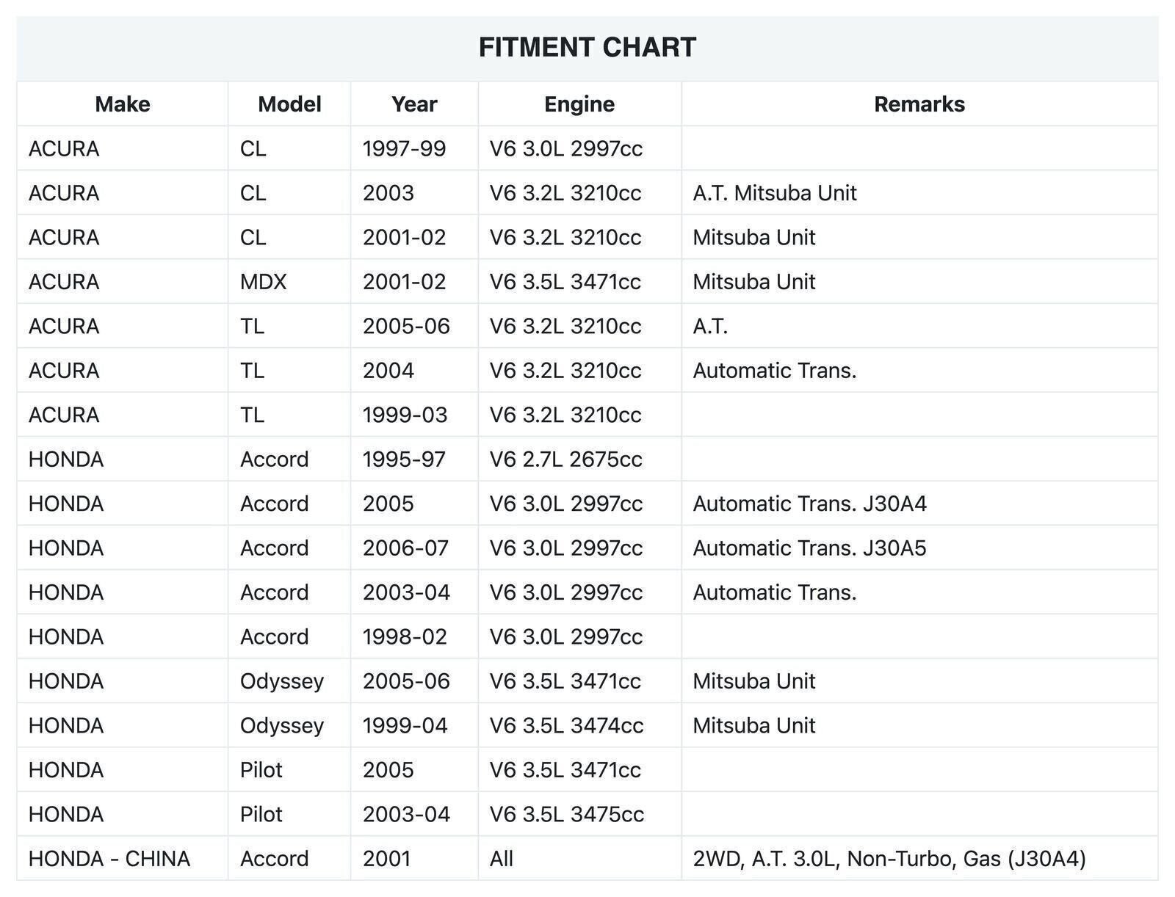Click the FITMENT CHART title
Screen dimensions: 1175x897
pos(587,48)
